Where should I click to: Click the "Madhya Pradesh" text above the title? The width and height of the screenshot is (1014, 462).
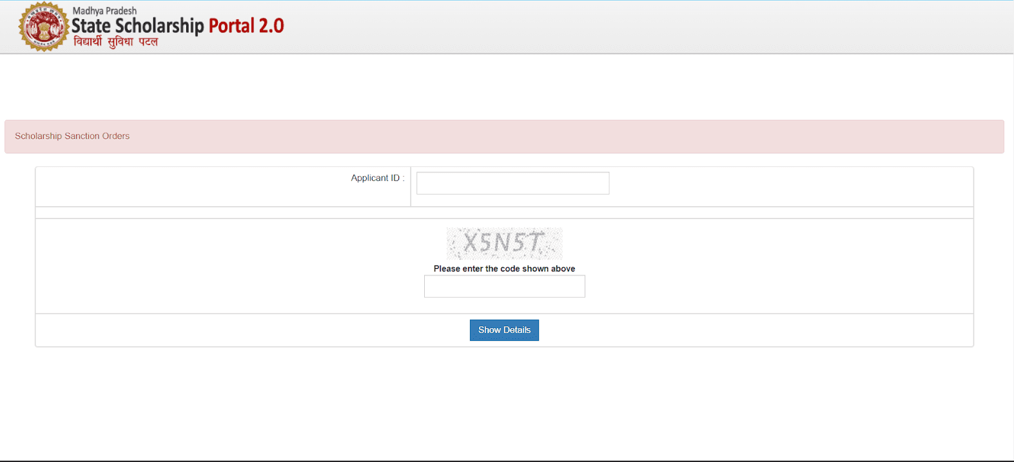click(104, 11)
